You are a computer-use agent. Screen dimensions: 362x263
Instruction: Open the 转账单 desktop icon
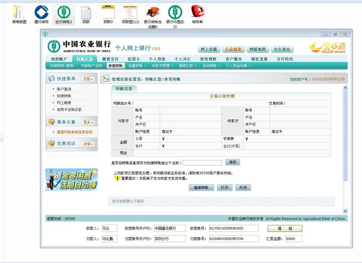[197, 14]
